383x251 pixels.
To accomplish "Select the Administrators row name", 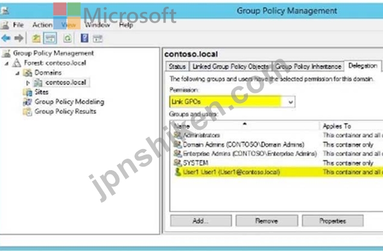I will pyautogui.click(x=201, y=135).
